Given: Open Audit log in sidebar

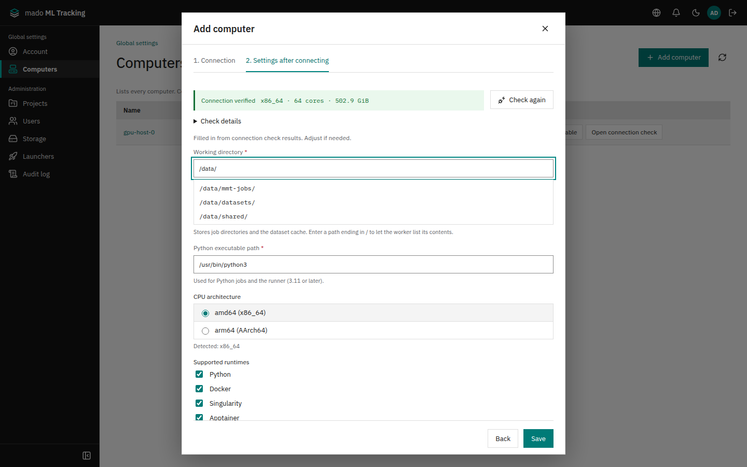Looking at the screenshot, I should pos(50,174).
